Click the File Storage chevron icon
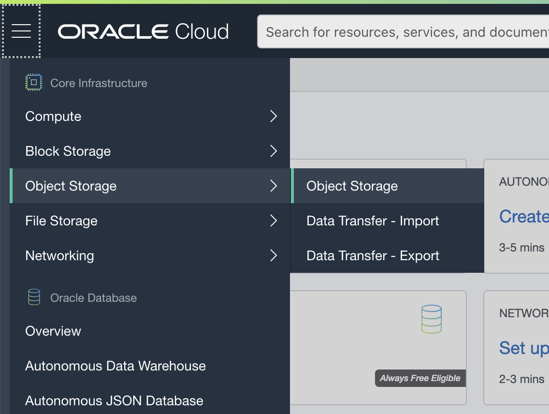Viewport: 549px width, 414px height. tap(274, 221)
